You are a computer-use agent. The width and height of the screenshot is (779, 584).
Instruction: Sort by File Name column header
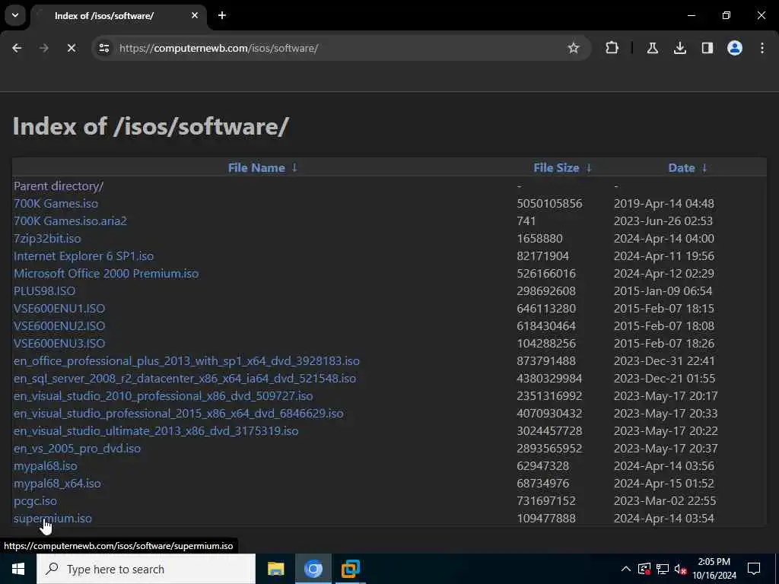tap(256, 168)
